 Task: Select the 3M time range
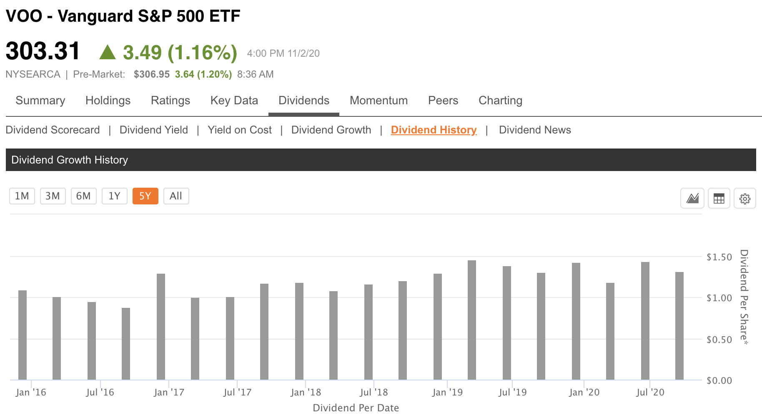53,196
